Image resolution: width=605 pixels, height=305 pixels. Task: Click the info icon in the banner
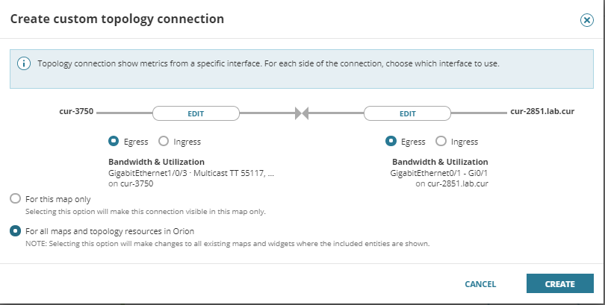pos(24,63)
